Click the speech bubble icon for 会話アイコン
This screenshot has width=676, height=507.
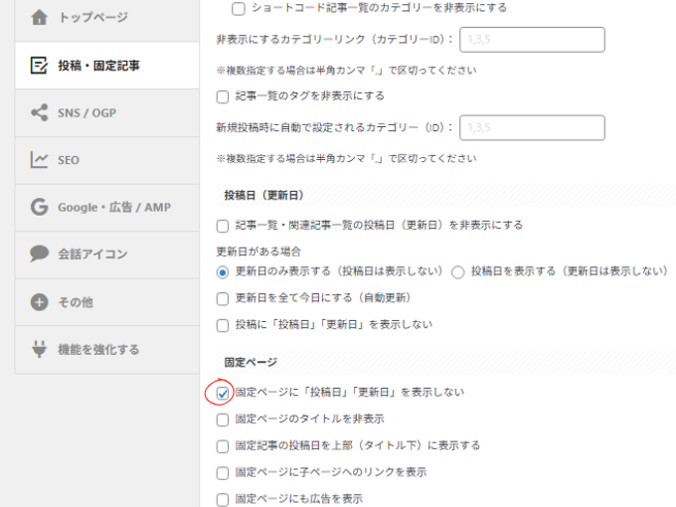pyautogui.click(x=39, y=253)
